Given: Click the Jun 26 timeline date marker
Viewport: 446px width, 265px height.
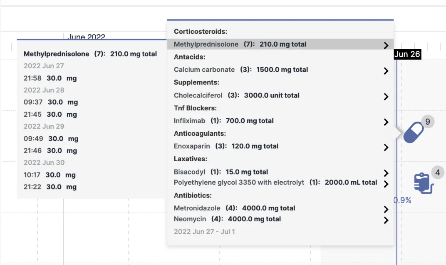Looking at the screenshot, I should [407, 54].
